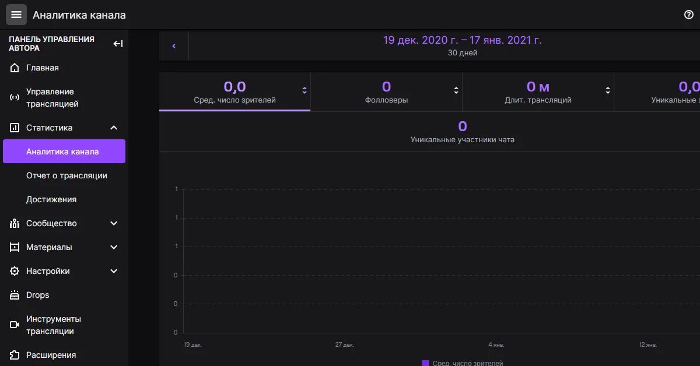This screenshot has width=700, height=366.
Task: Go to previous date range
Action: [174, 46]
